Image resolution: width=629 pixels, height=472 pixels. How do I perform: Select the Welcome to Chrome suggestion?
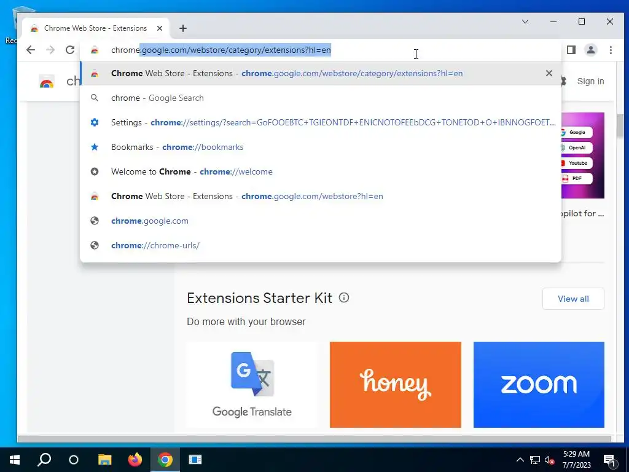[321, 171]
